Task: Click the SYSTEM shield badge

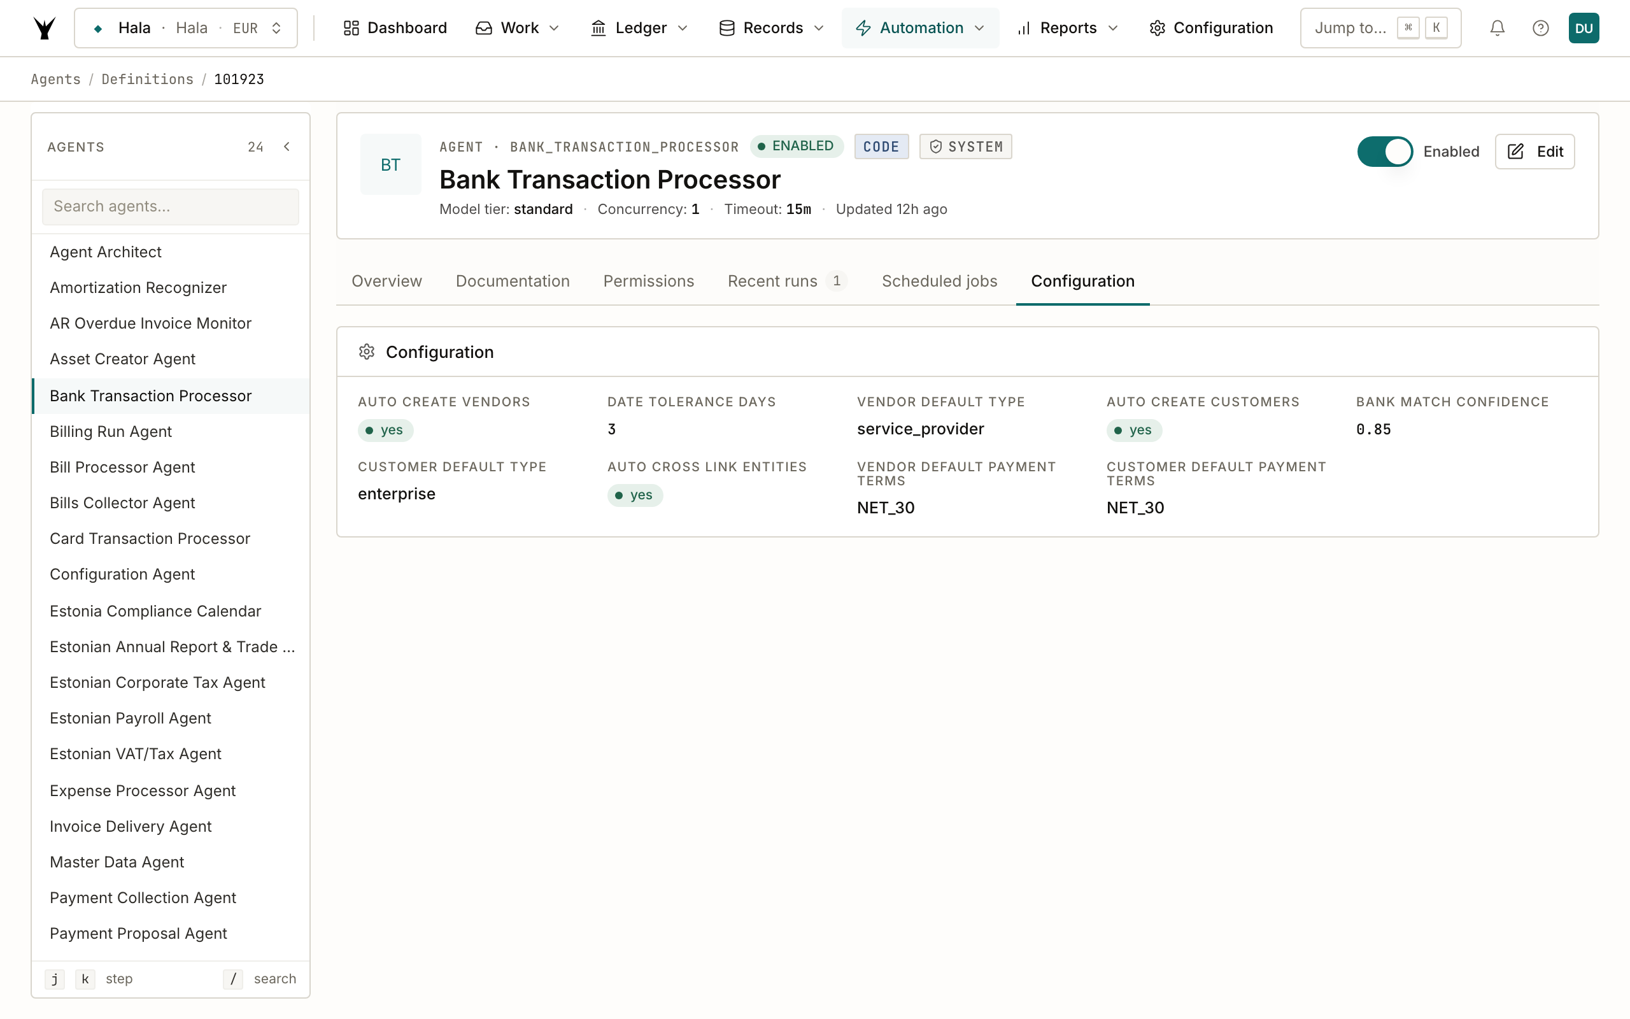Action: [x=965, y=146]
